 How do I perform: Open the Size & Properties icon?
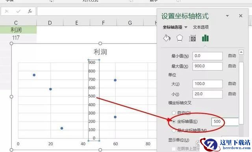click(x=193, y=38)
